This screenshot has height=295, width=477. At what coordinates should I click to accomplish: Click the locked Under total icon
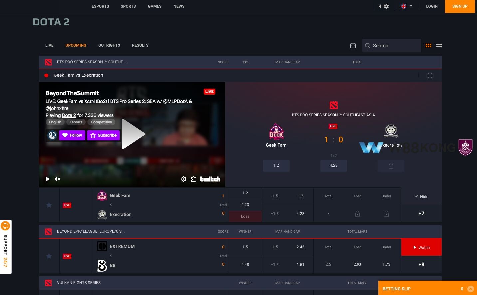coord(386,214)
